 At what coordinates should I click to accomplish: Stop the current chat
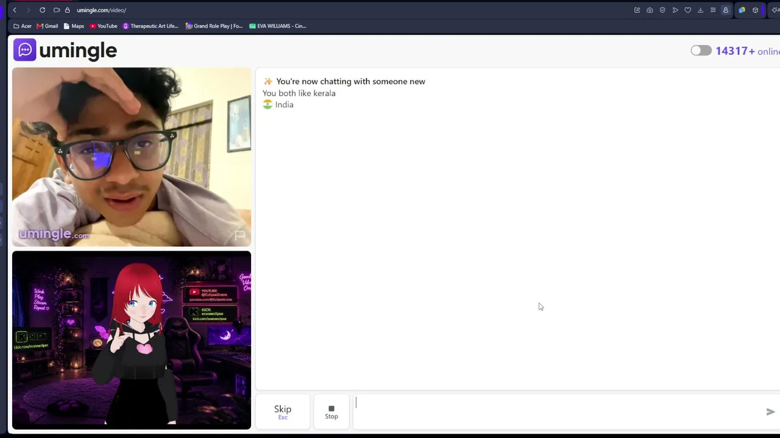click(x=331, y=412)
